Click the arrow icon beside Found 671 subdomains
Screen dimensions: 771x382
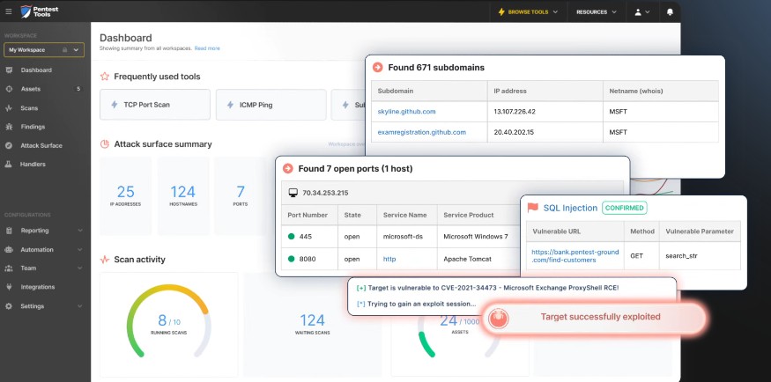coord(378,67)
